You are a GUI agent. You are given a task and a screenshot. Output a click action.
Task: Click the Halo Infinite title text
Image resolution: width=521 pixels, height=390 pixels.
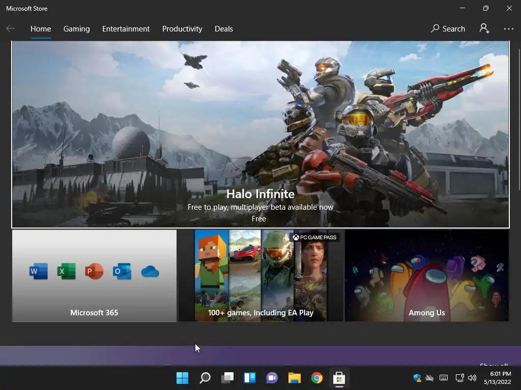260,194
